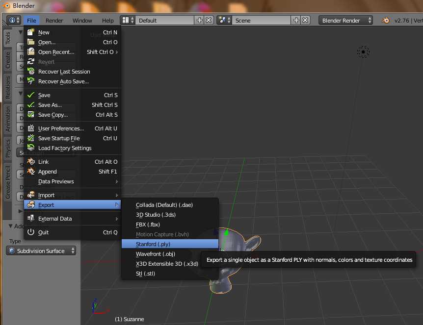Select Quit menu entry
The width and height of the screenshot is (423, 325).
(x=72, y=232)
